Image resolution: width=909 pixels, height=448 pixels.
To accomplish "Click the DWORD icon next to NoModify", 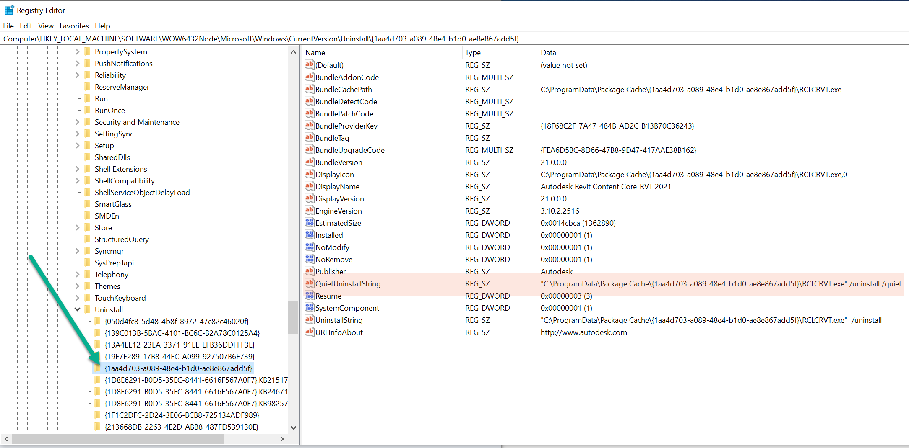I will [x=309, y=247].
